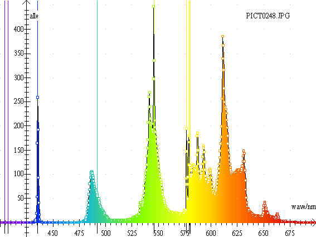Click the wave/nm axis label
The height and width of the screenshot is (237, 316).
[304, 207]
